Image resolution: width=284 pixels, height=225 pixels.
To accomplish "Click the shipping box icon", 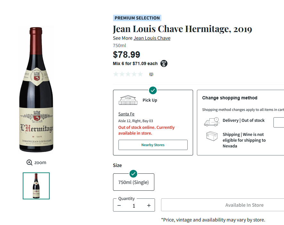I will coord(212,136).
